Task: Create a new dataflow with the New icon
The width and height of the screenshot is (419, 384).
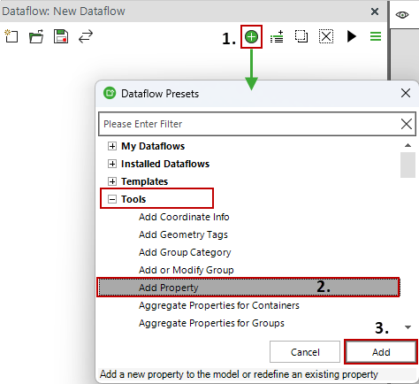Action: point(11,36)
